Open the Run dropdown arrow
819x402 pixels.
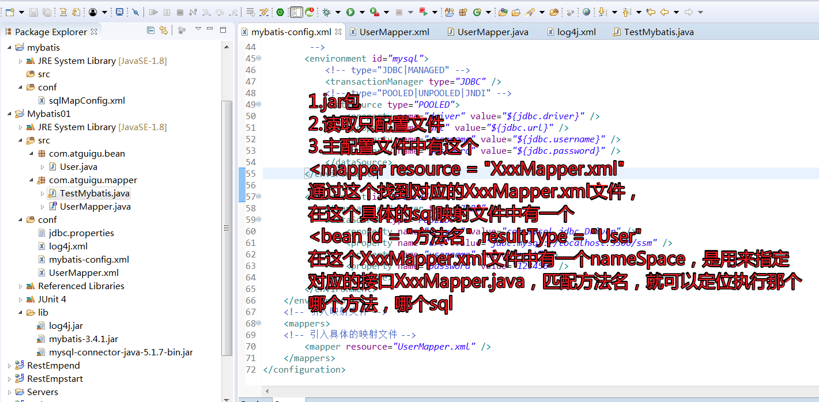click(362, 12)
